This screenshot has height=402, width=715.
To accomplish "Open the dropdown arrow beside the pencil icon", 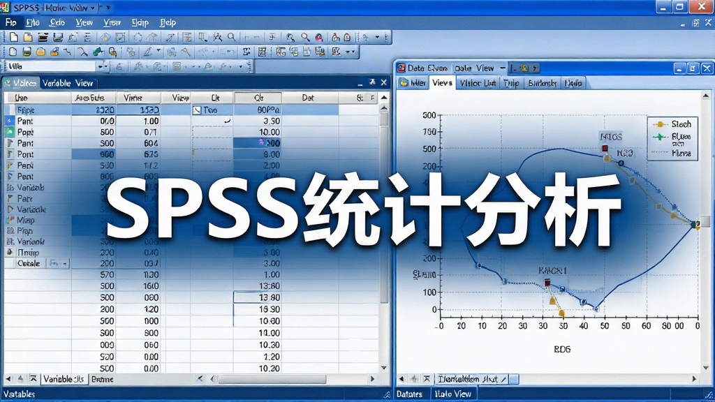I will (159, 50).
